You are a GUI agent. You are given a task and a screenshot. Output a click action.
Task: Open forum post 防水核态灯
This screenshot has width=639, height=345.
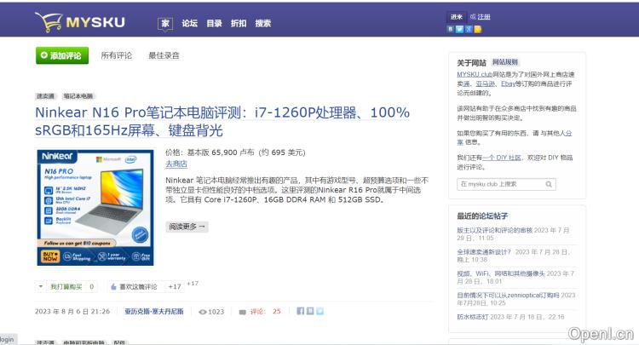point(473,317)
